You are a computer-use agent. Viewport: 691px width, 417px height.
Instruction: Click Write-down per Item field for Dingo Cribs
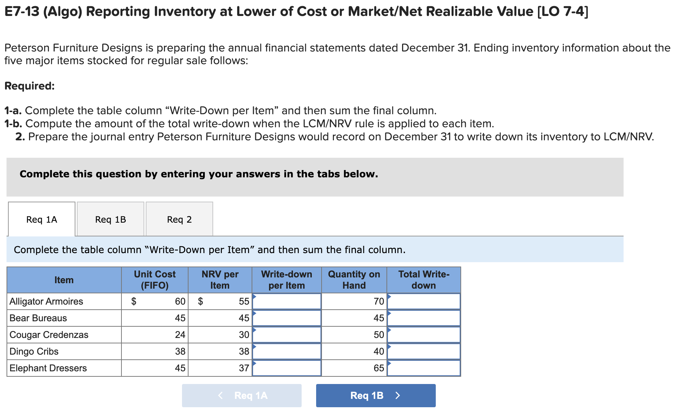(x=286, y=351)
